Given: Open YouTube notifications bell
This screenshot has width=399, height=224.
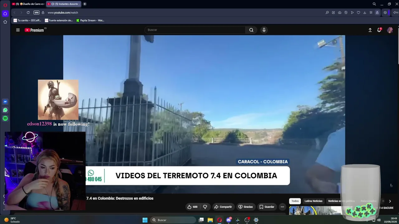Looking at the screenshot, I should click(x=379, y=30).
